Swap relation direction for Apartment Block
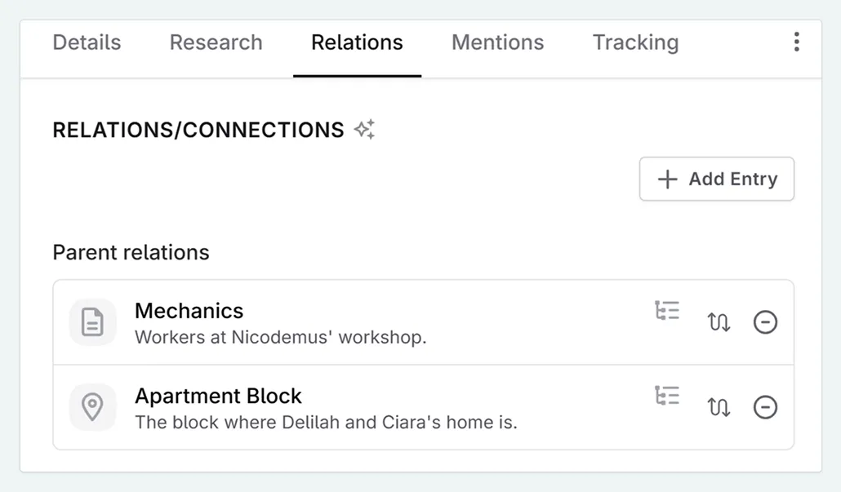 [719, 407]
